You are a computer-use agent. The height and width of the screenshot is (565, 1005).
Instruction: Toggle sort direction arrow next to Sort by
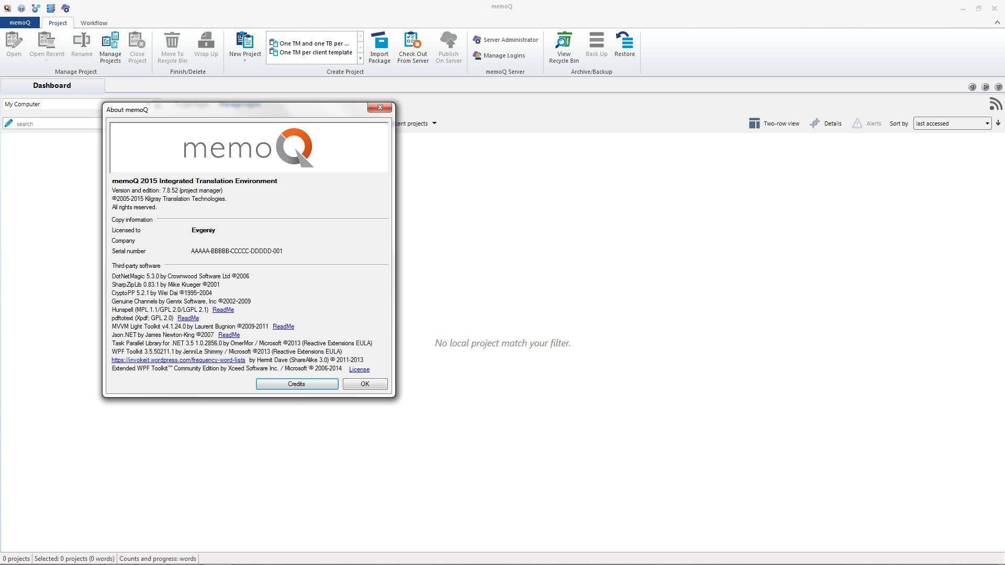pyautogui.click(x=998, y=123)
